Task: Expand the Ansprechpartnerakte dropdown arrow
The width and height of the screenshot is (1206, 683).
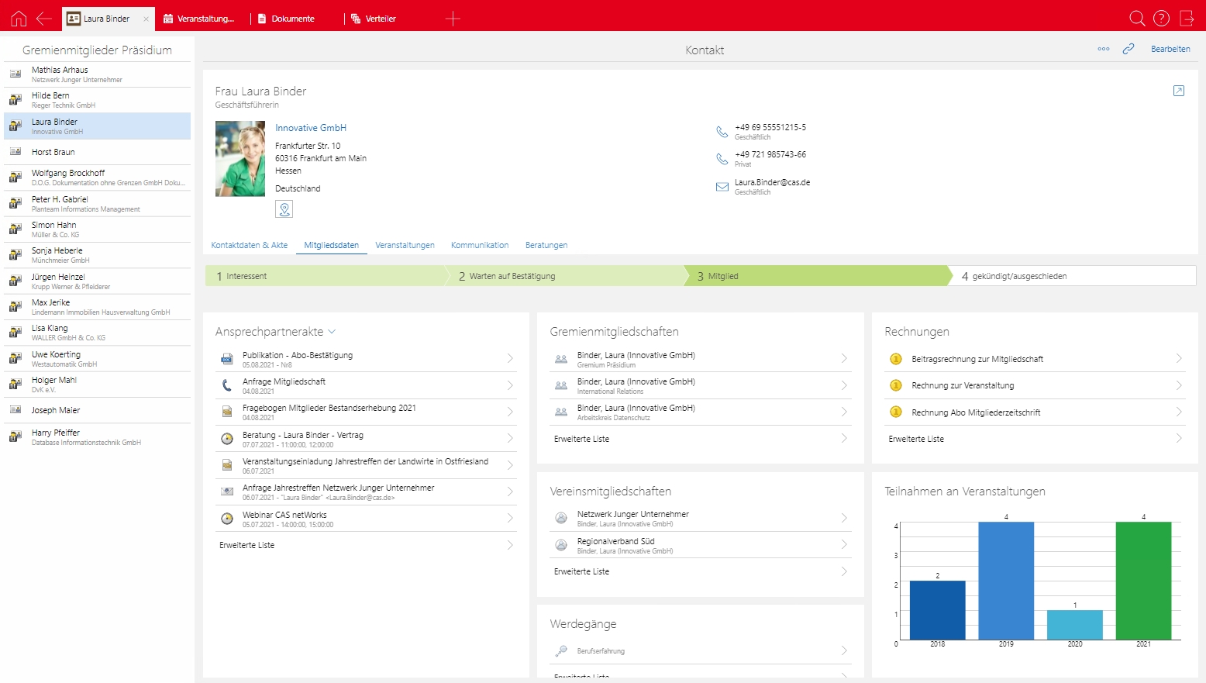Action: click(x=333, y=332)
